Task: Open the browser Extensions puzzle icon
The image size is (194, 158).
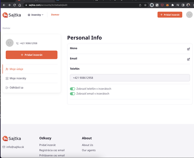Action: coord(172,5)
